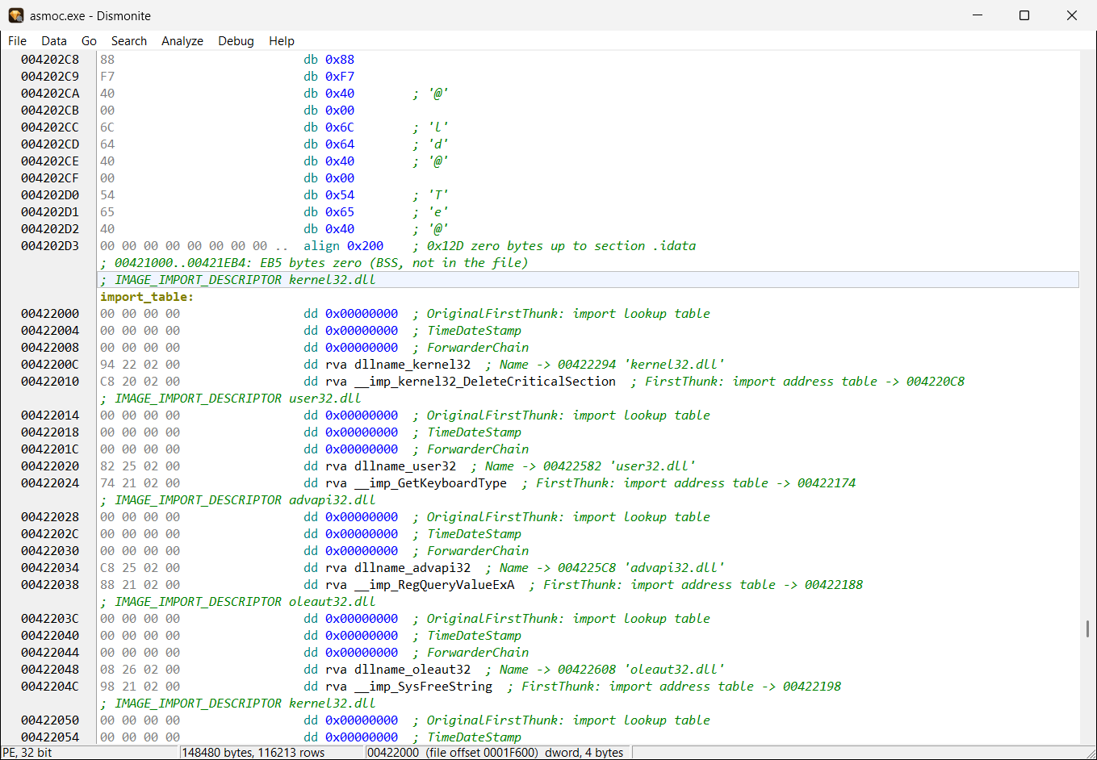Select address 004202D3 in the address column
Screen dimensions: 1097x760
pyautogui.click(x=50, y=246)
